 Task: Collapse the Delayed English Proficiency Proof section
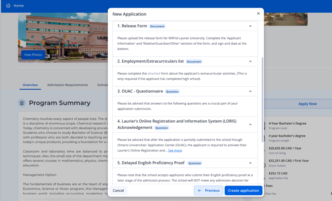coord(250,163)
